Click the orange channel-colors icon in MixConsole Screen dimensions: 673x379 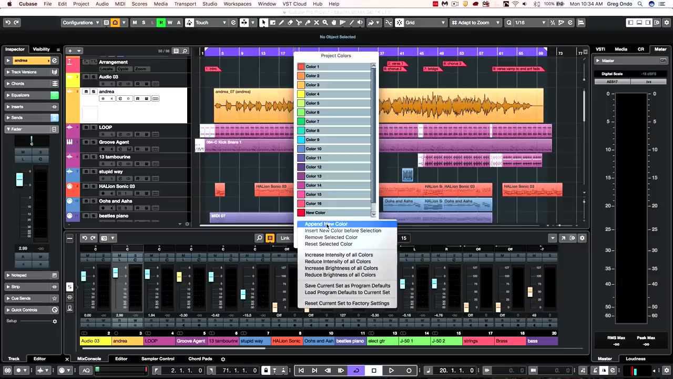[x=270, y=238]
